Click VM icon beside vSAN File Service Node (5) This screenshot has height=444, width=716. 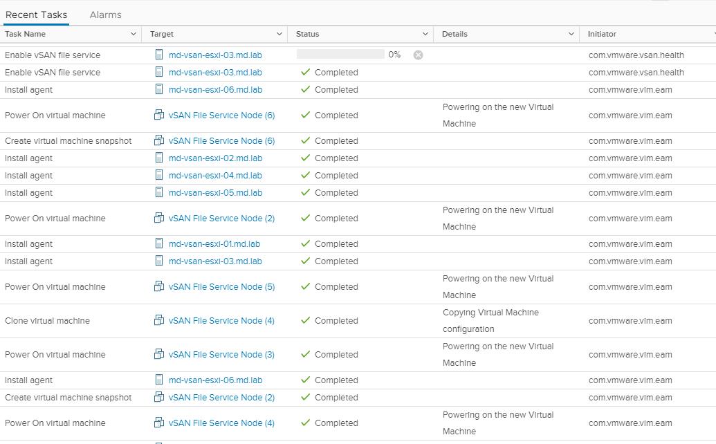pos(159,286)
